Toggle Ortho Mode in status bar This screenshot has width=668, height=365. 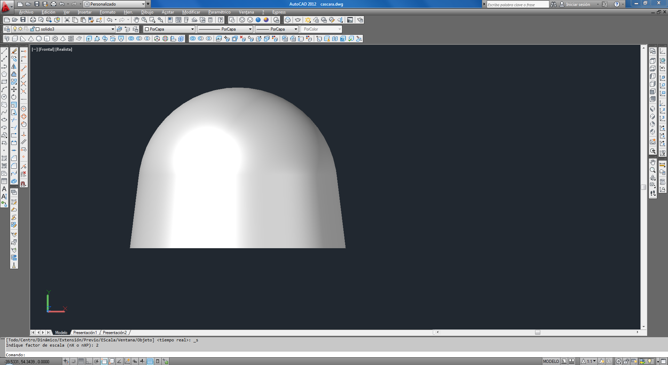tap(89, 362)
